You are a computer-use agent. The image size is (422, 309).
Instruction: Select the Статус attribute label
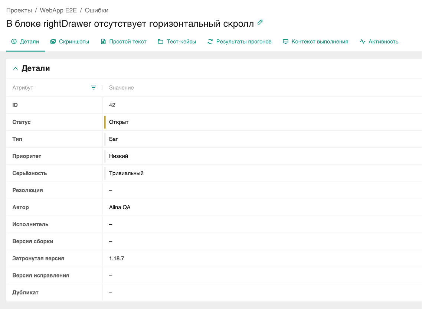point(22,122)
